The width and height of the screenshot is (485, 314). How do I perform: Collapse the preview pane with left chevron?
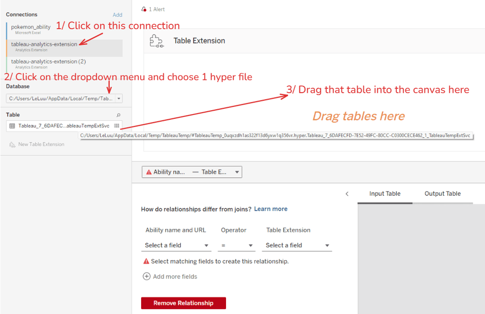click(347, 194)
